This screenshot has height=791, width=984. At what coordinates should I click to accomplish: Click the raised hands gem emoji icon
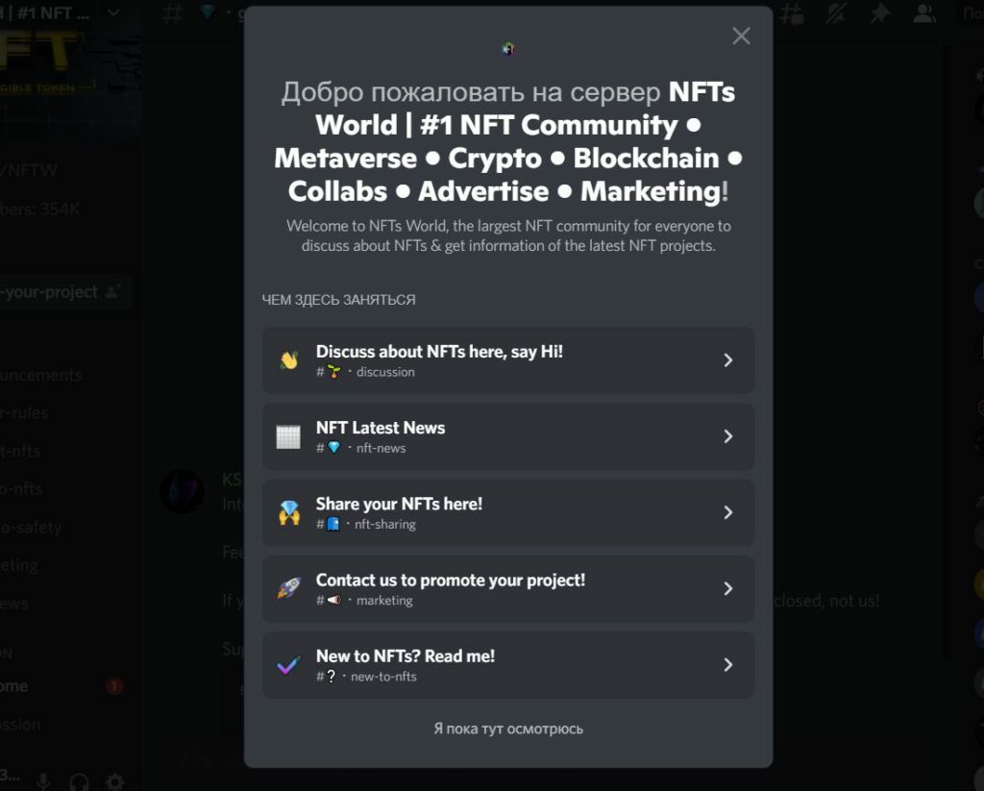(288, 513)
